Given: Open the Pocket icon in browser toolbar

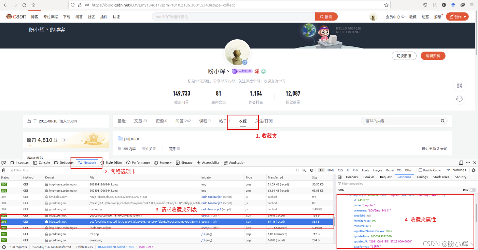Looking at the screenshot, I should [x=425, y=5].
